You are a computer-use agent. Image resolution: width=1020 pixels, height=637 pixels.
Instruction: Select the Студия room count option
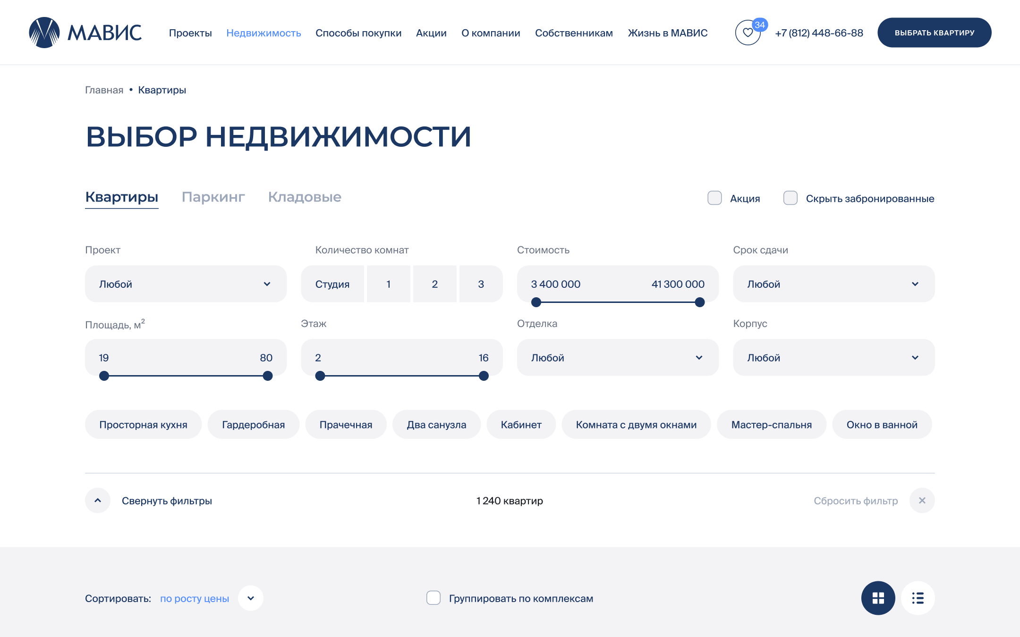click(332, 284)
